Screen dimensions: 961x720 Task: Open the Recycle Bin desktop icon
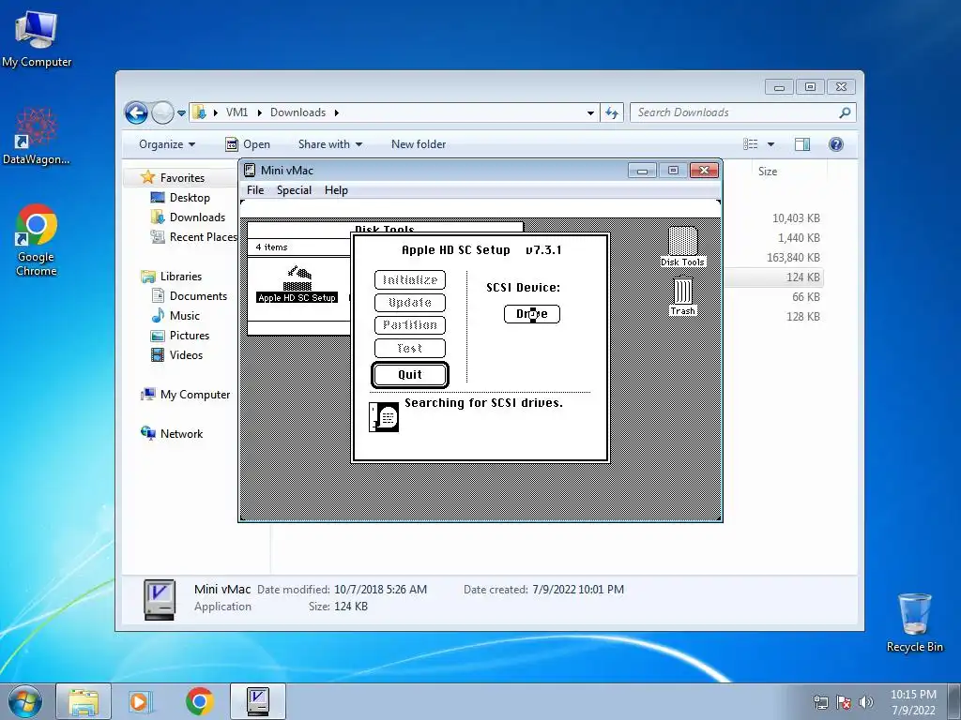point(914,622)
